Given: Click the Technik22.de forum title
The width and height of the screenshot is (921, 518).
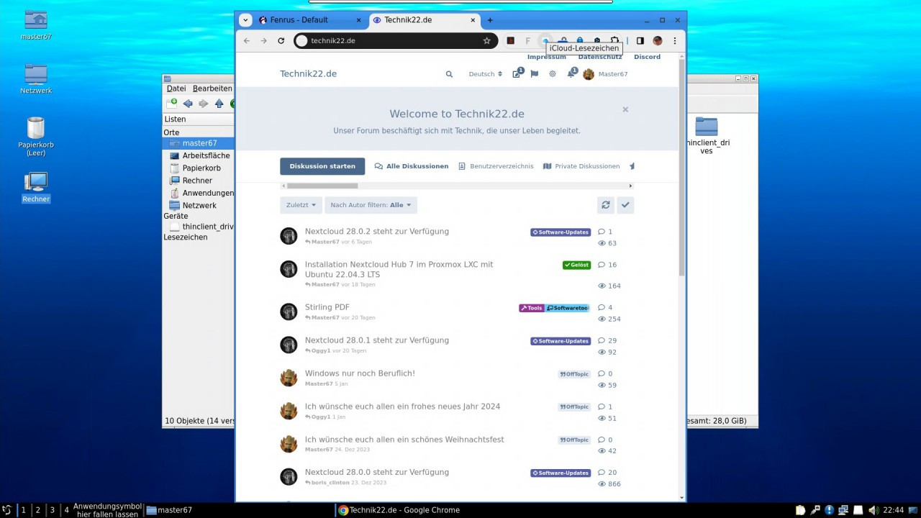Looking at the screenshot, I should click(x=308, y=74).
